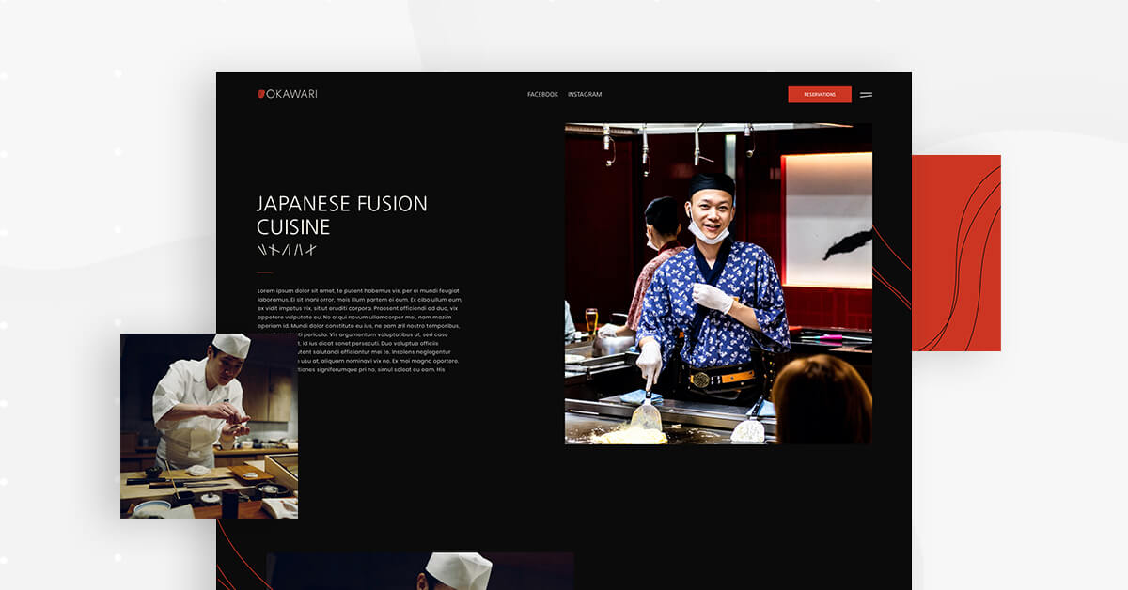Open the Facebook navigation link
Screen dimensions: 1128x590
click(x=542, y=95)
